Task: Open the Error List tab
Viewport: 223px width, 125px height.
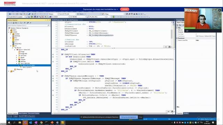Action: coord(9,116)
